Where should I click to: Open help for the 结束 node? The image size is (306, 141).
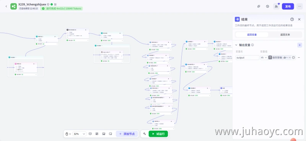tap(292, 19)
